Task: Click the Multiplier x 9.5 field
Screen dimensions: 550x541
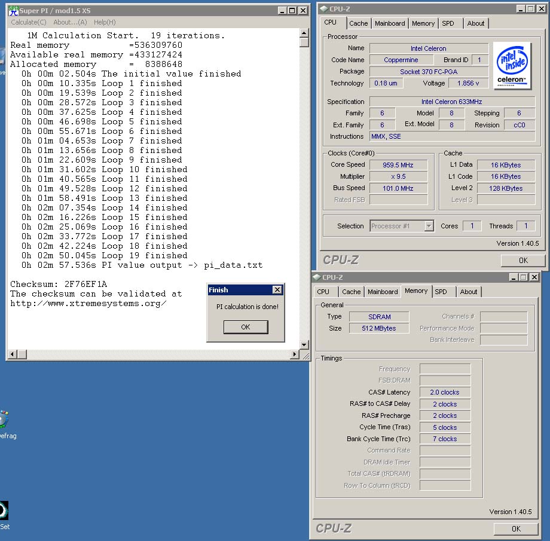Action: [x=398, y=176]
